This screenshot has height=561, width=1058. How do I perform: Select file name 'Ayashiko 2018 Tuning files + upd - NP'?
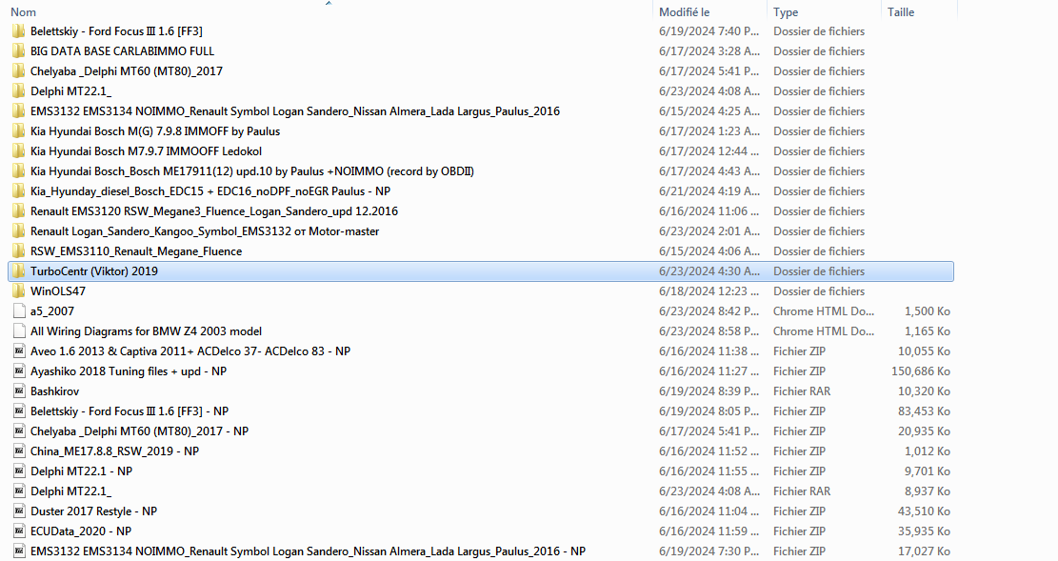129,371
